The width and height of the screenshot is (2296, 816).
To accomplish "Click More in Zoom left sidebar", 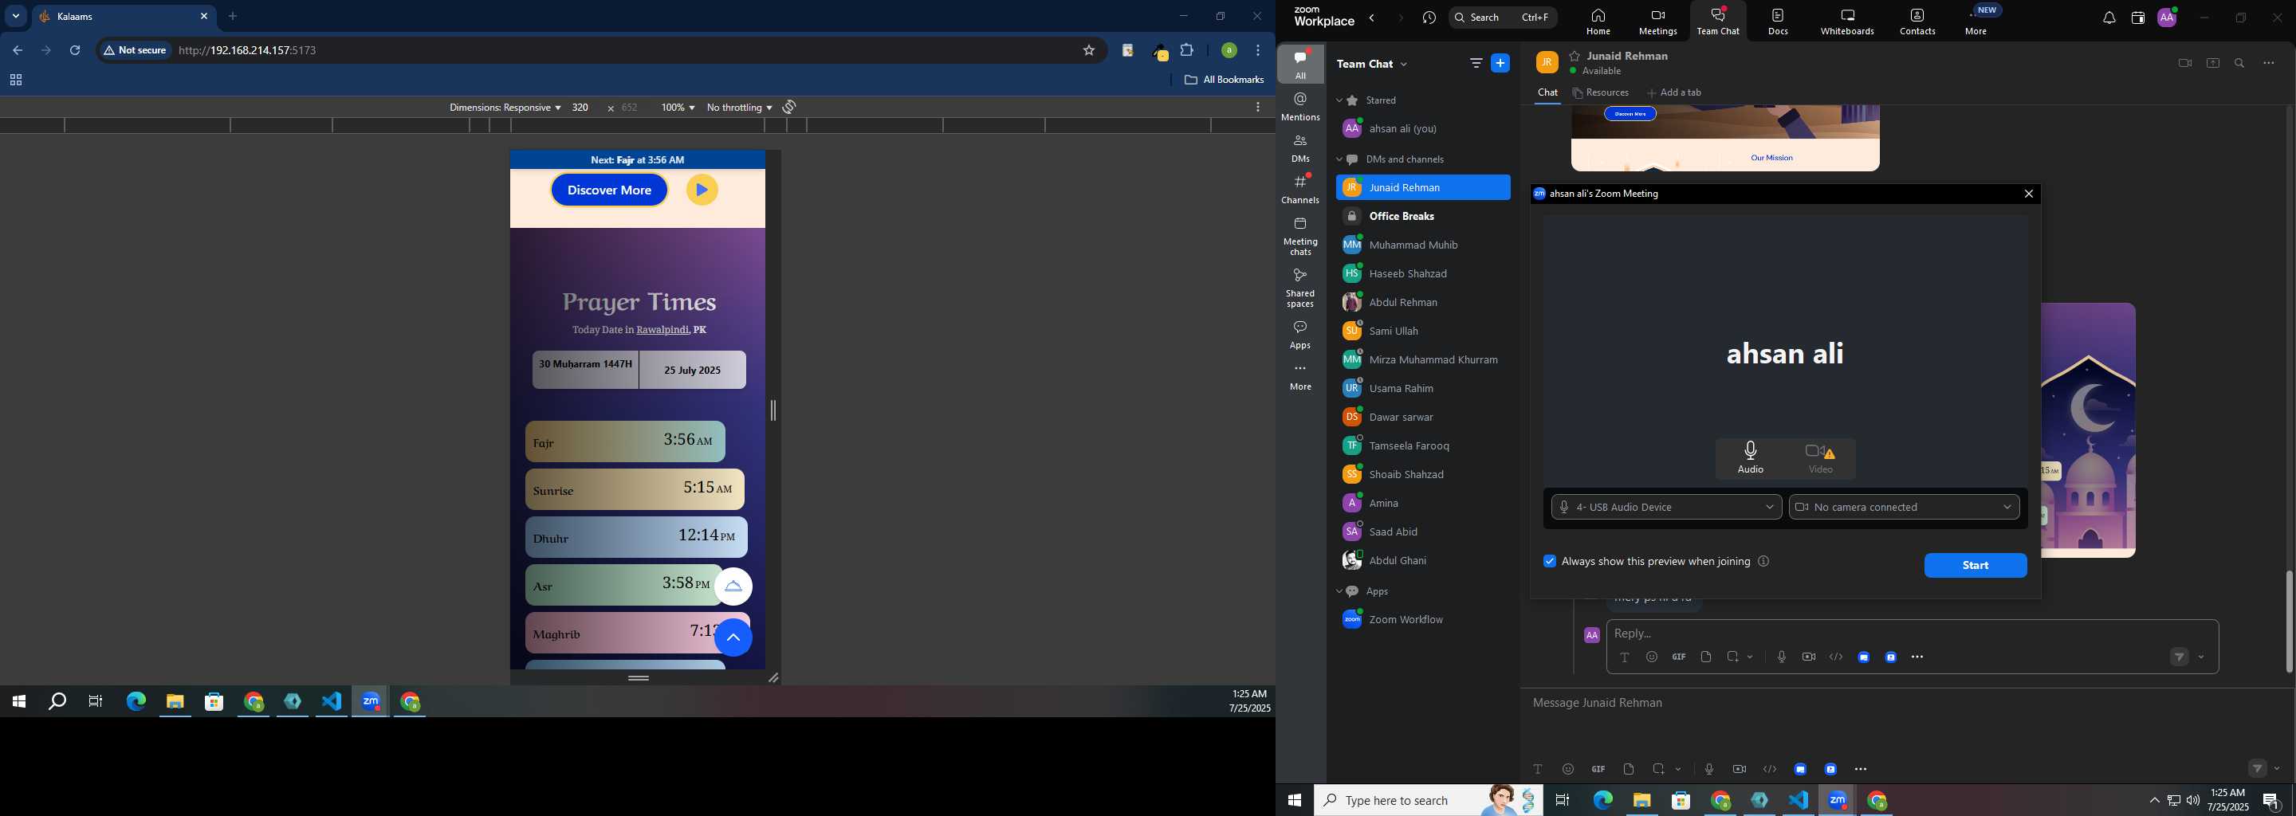I will 1300,377.
